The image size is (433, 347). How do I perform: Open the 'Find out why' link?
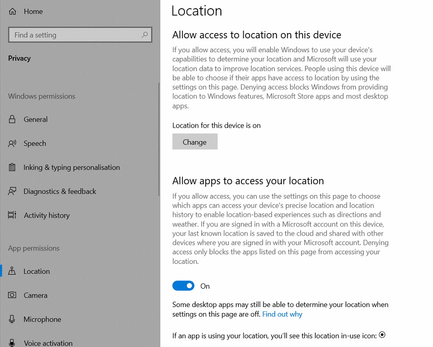282,314
